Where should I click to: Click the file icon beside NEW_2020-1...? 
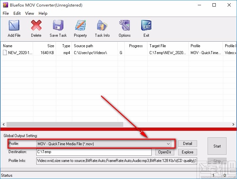point(5,52)
